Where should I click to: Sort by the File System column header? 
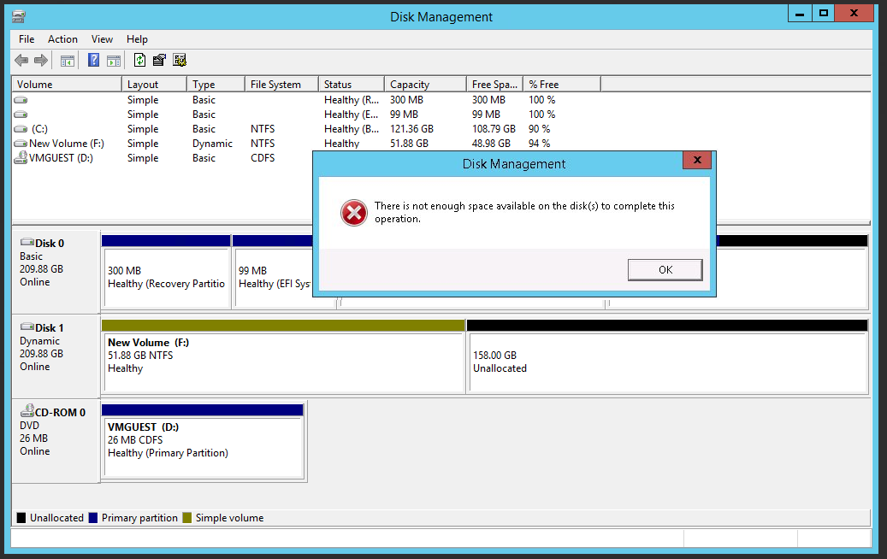point(281,85)
